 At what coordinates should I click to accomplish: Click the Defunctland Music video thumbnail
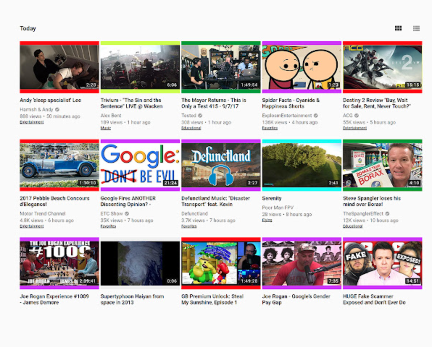point(221,165)
